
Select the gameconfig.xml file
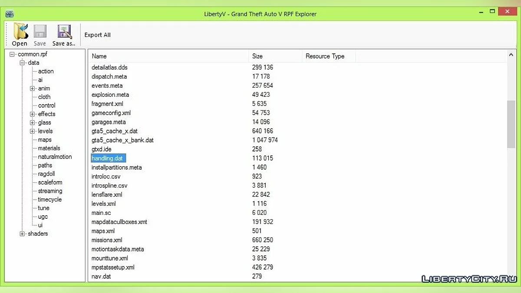[x=111, y=113]
